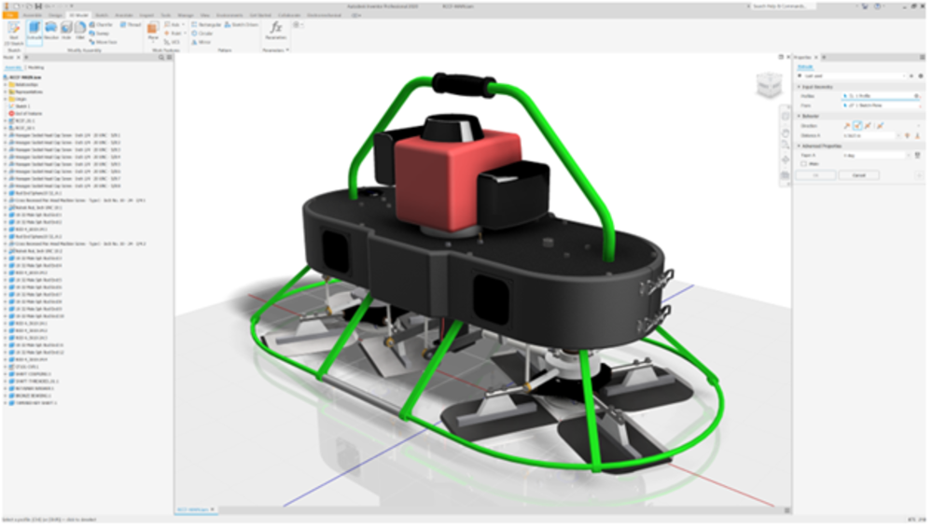The height and width of the screenshot is (529, 933).
Task: Click the add preset plus icon
Action: point(912,77)
